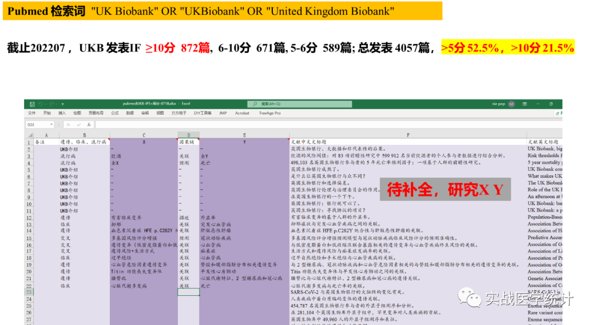Viewport: 593px width, 325px height.
Task: Click header cell 文献中文文标题
Action: pyautogui.click(x=408, y=142)
